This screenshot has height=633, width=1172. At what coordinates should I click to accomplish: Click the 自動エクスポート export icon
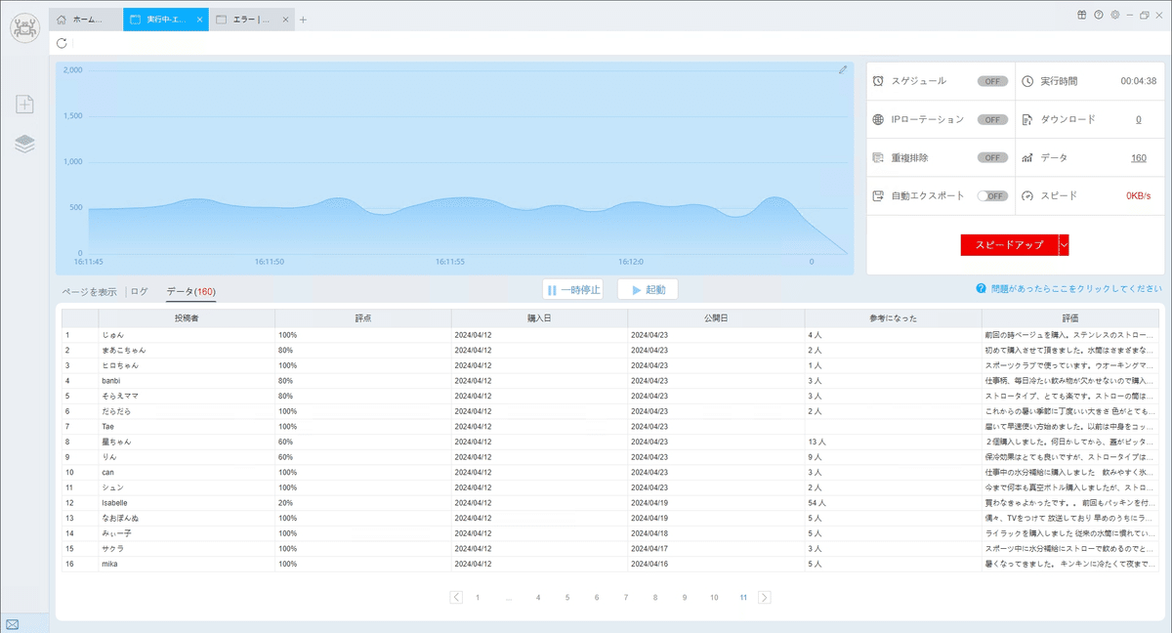point(878,195)
